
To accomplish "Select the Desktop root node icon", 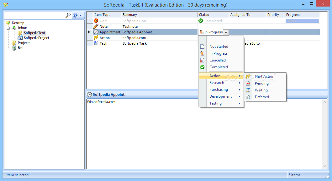I will tap(8, 23).
